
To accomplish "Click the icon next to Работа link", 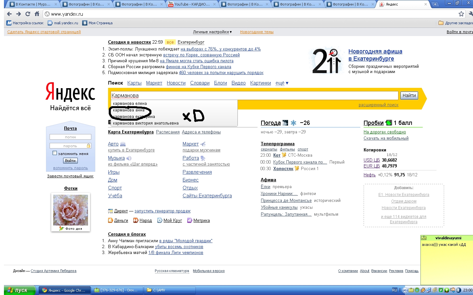I will 203,158.
